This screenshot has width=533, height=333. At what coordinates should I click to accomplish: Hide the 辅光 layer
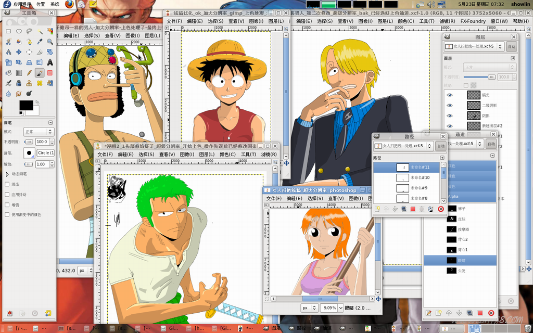(450, 95)
